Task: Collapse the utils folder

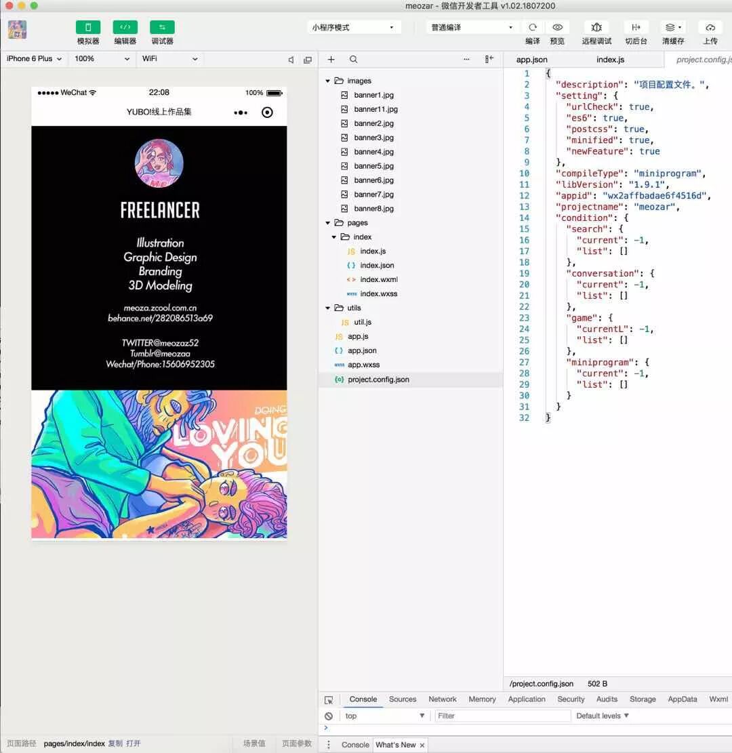Action: pyautogui.click(x=328, y=308)
